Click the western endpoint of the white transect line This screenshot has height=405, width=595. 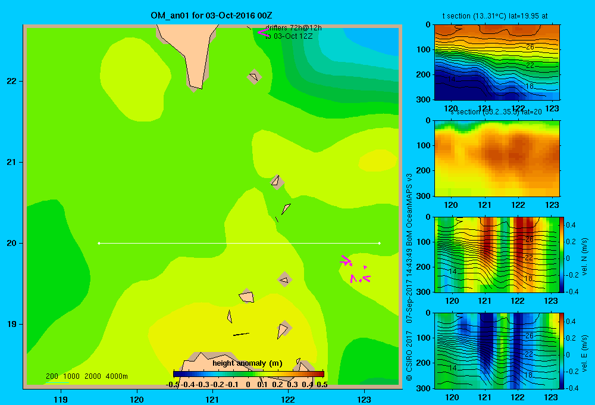pos(99,243)
